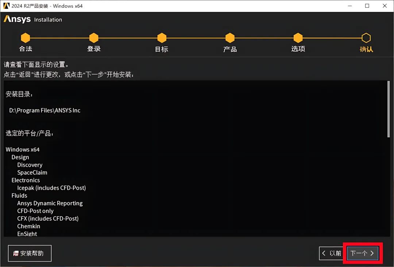Click the 登录 step hexagon icon
Screen dimensions: 394x267
coord(94,38)
